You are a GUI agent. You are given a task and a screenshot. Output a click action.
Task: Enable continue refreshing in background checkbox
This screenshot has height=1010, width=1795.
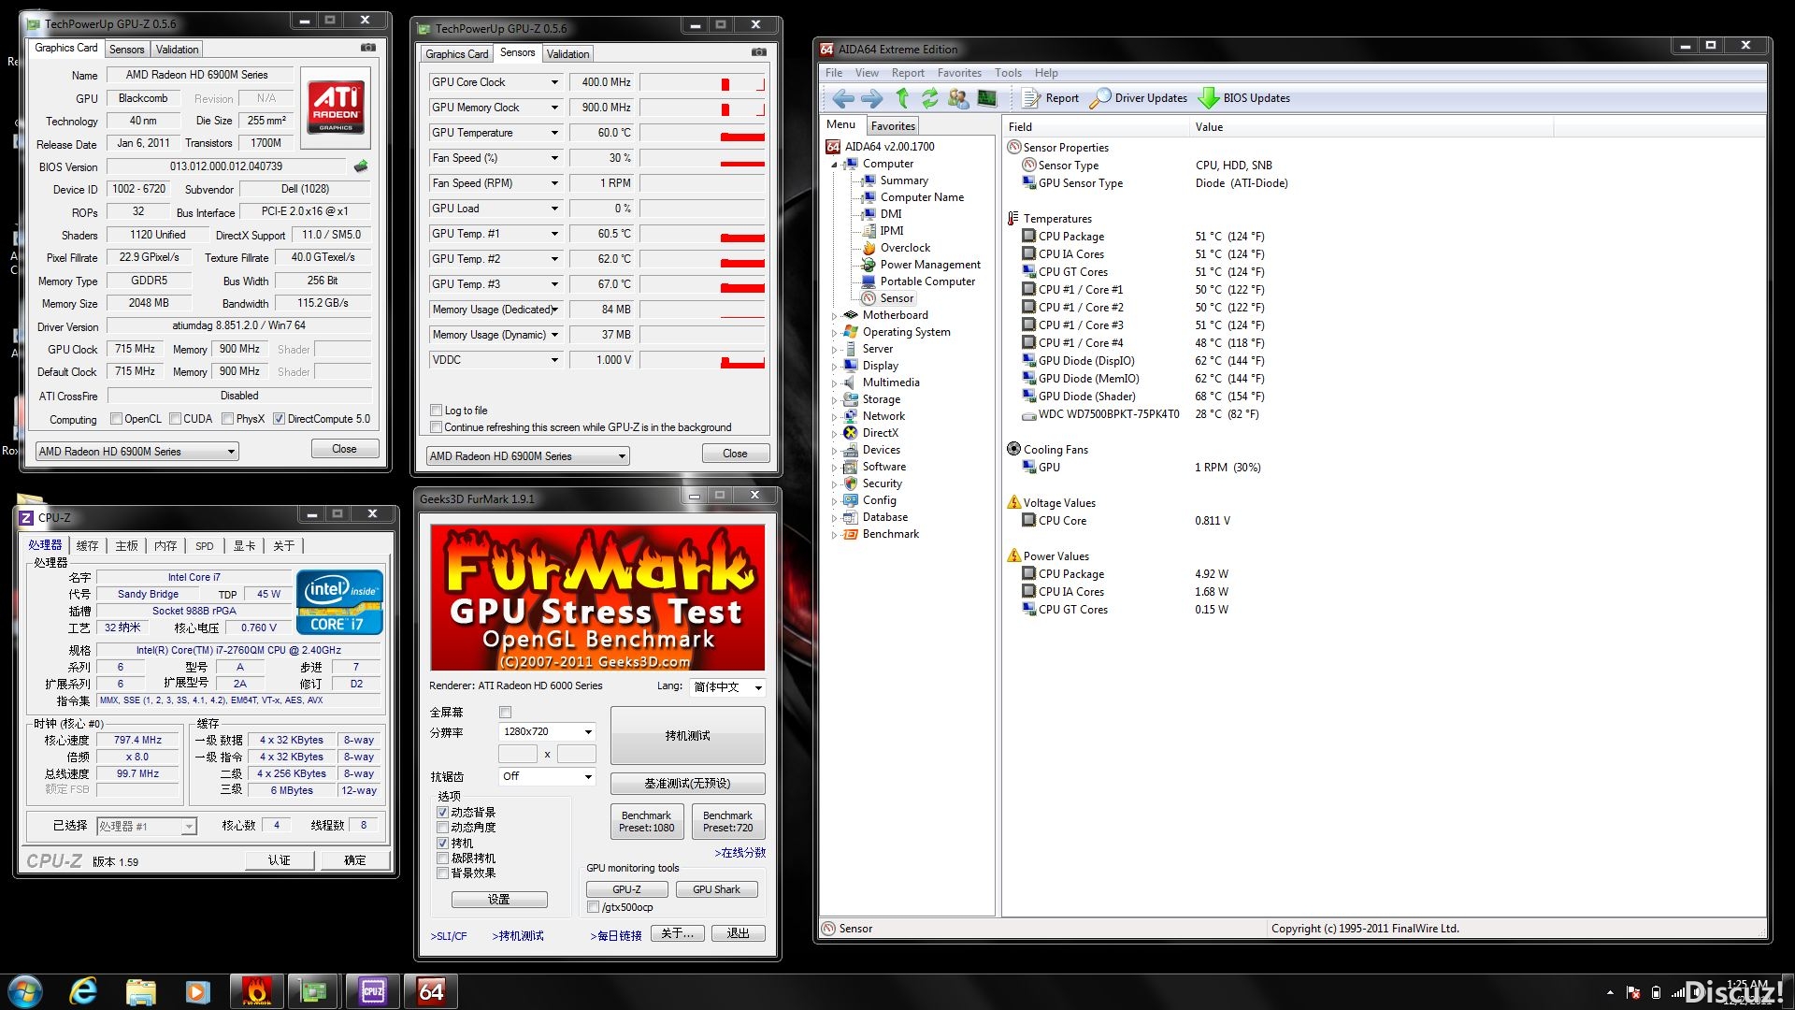(437, 427)
